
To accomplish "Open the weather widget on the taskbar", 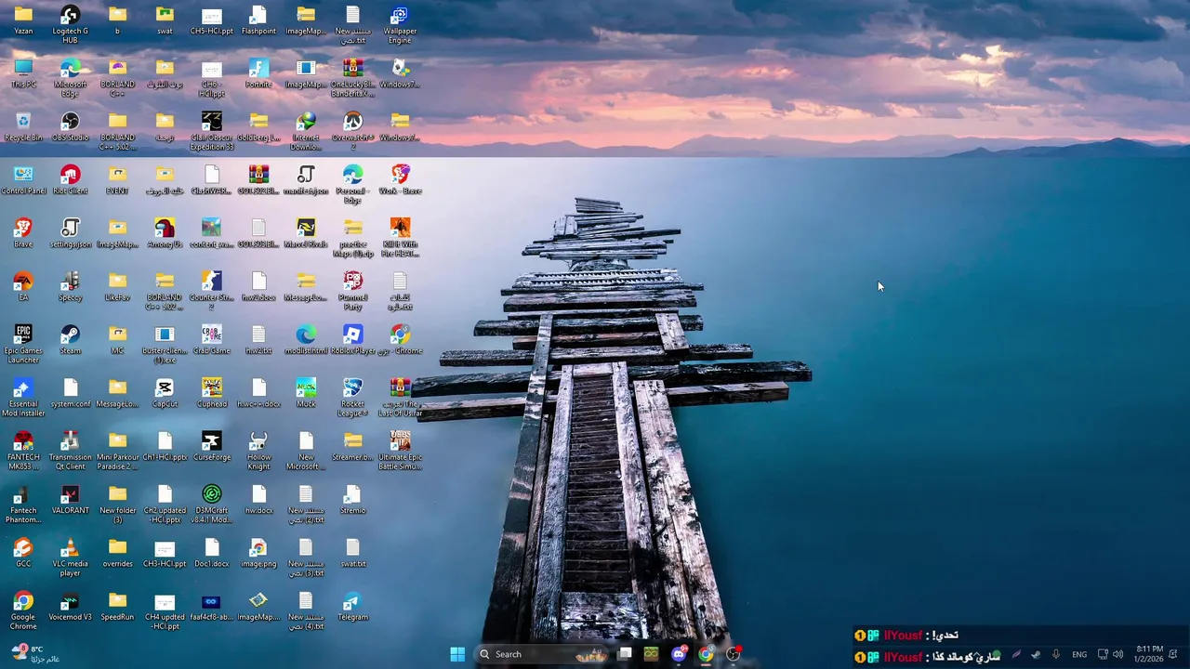I will point(35,654).
